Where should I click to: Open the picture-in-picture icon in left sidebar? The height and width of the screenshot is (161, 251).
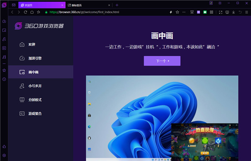[x=4, y=30]
